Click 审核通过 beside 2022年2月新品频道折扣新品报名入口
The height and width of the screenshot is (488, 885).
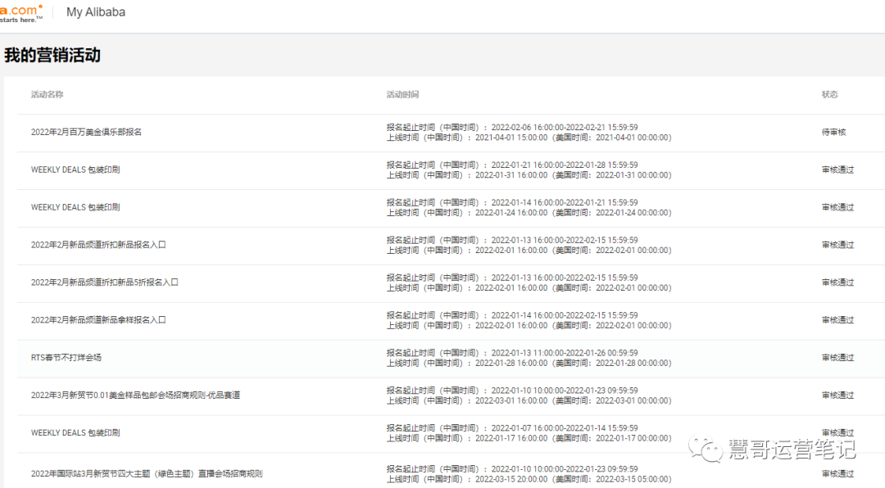(837, 245)
